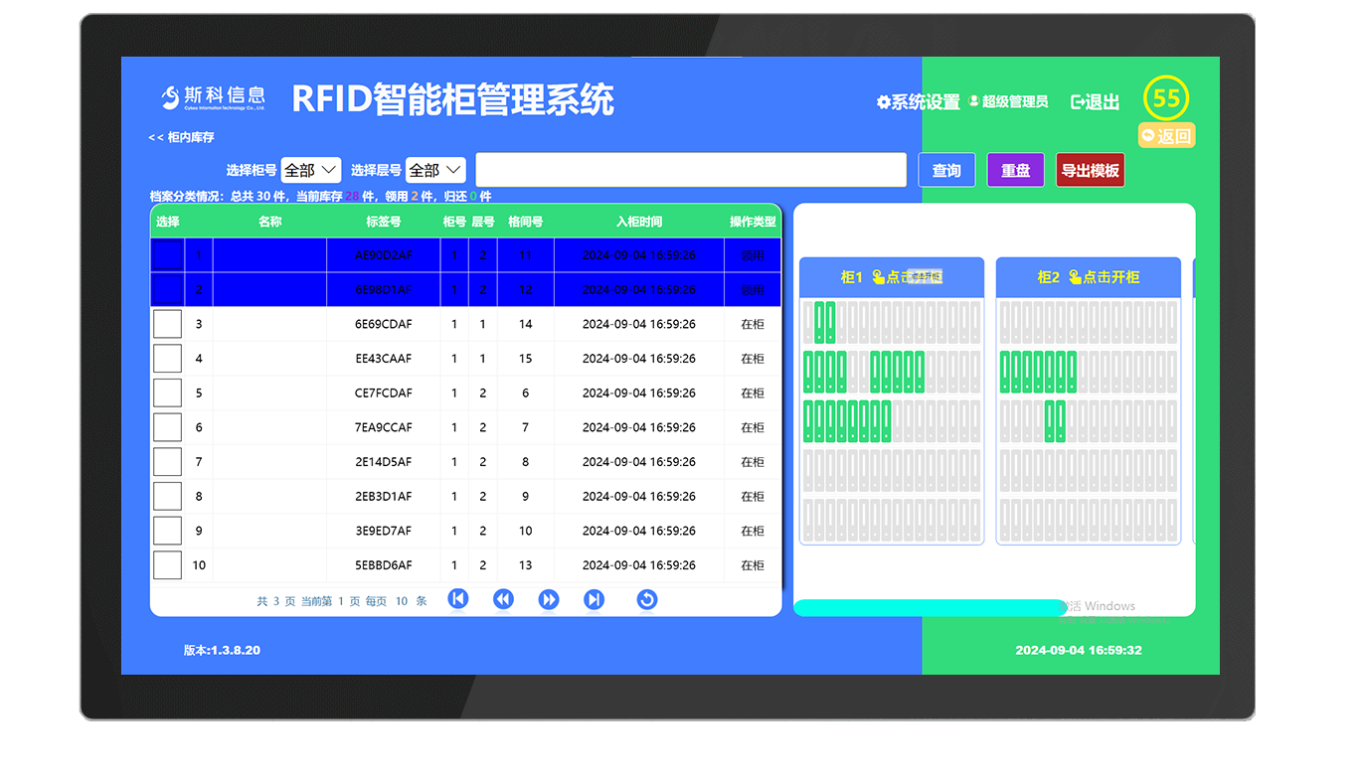The height and width of the screenshot is (784, 1362).
Task: Open the 选择层号 layer dropdown
Action: point(434,169)
